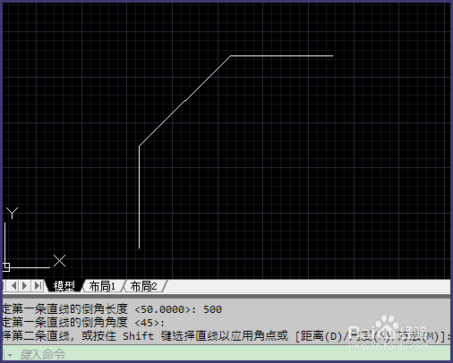The image size is (453, 363).
Task: Click the previous-tab arrow in layout navigation
Action: click(x=13, y=286)
